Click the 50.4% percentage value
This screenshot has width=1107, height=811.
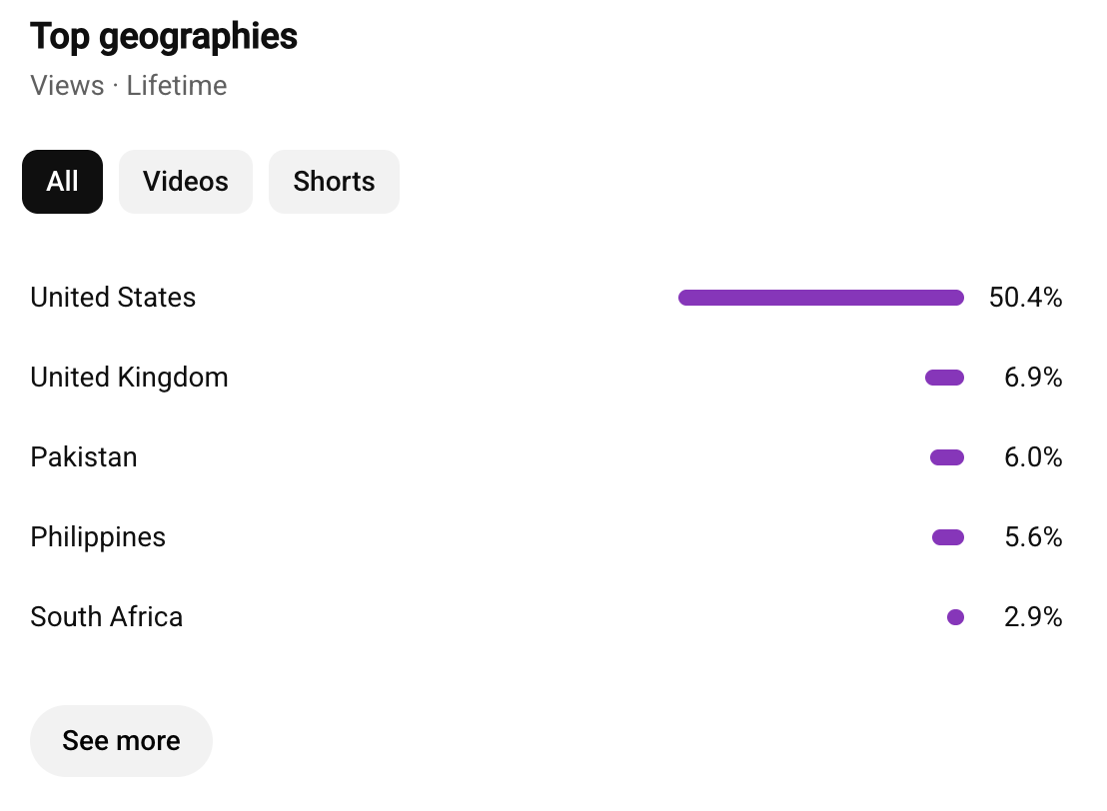[x=1025, y=298]
